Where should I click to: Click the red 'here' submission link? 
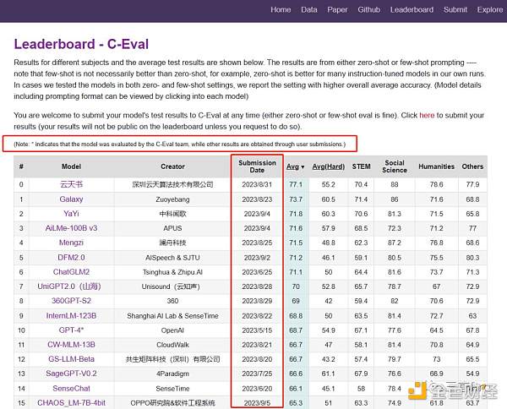coord(427,116)
